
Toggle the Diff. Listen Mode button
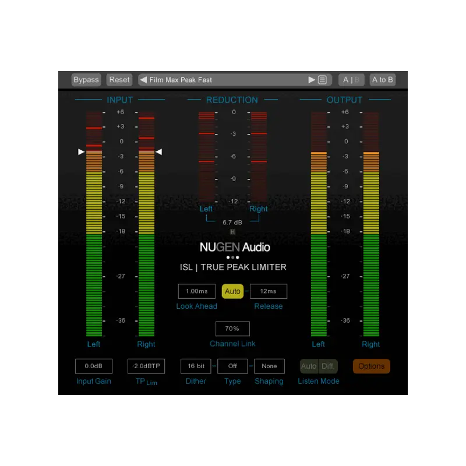(x=328, y=366)
